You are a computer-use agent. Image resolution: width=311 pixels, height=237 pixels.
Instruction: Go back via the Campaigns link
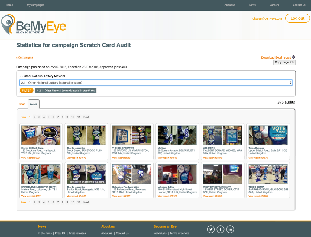point(24,57)
